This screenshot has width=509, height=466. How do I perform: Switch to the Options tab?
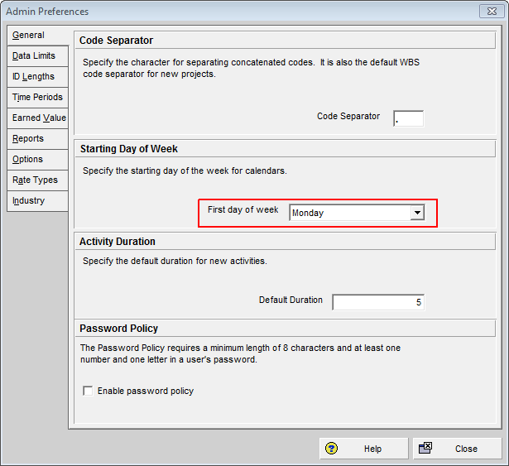pyautogui.click(x=28, y=160)
